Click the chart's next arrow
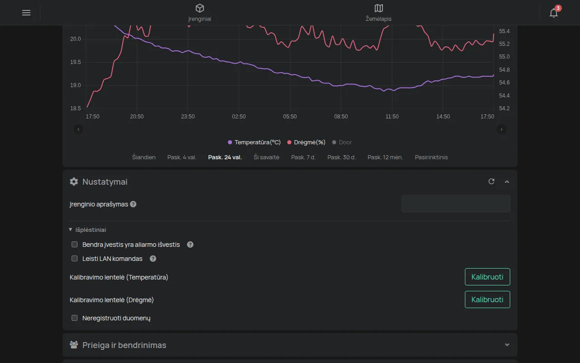Screen dimensions: 580x363 (x=502, y=129)
